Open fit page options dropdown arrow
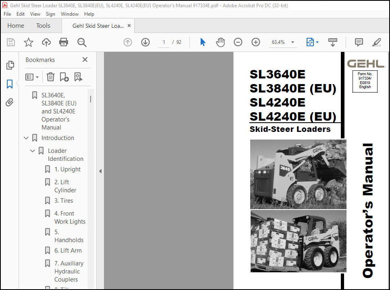 pyautogui.click(x=317, y=42)
